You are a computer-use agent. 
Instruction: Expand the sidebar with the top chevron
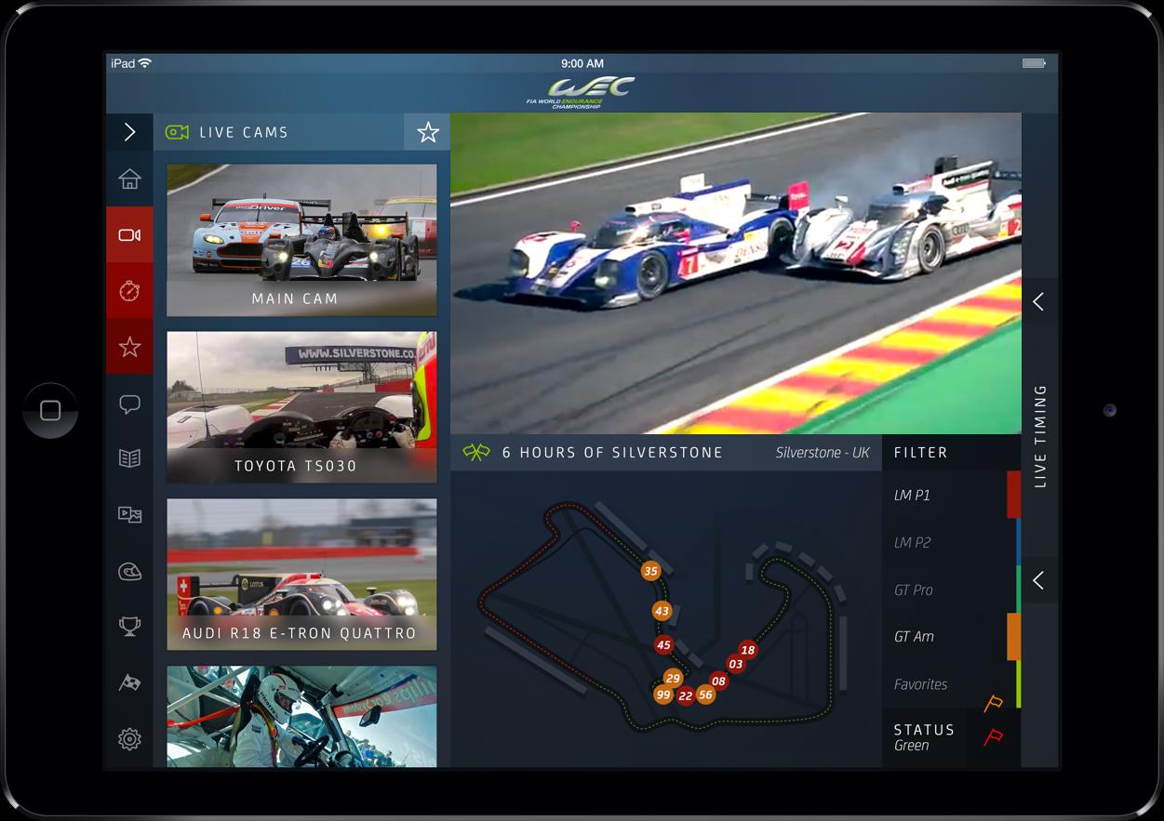tap(129, 132)
